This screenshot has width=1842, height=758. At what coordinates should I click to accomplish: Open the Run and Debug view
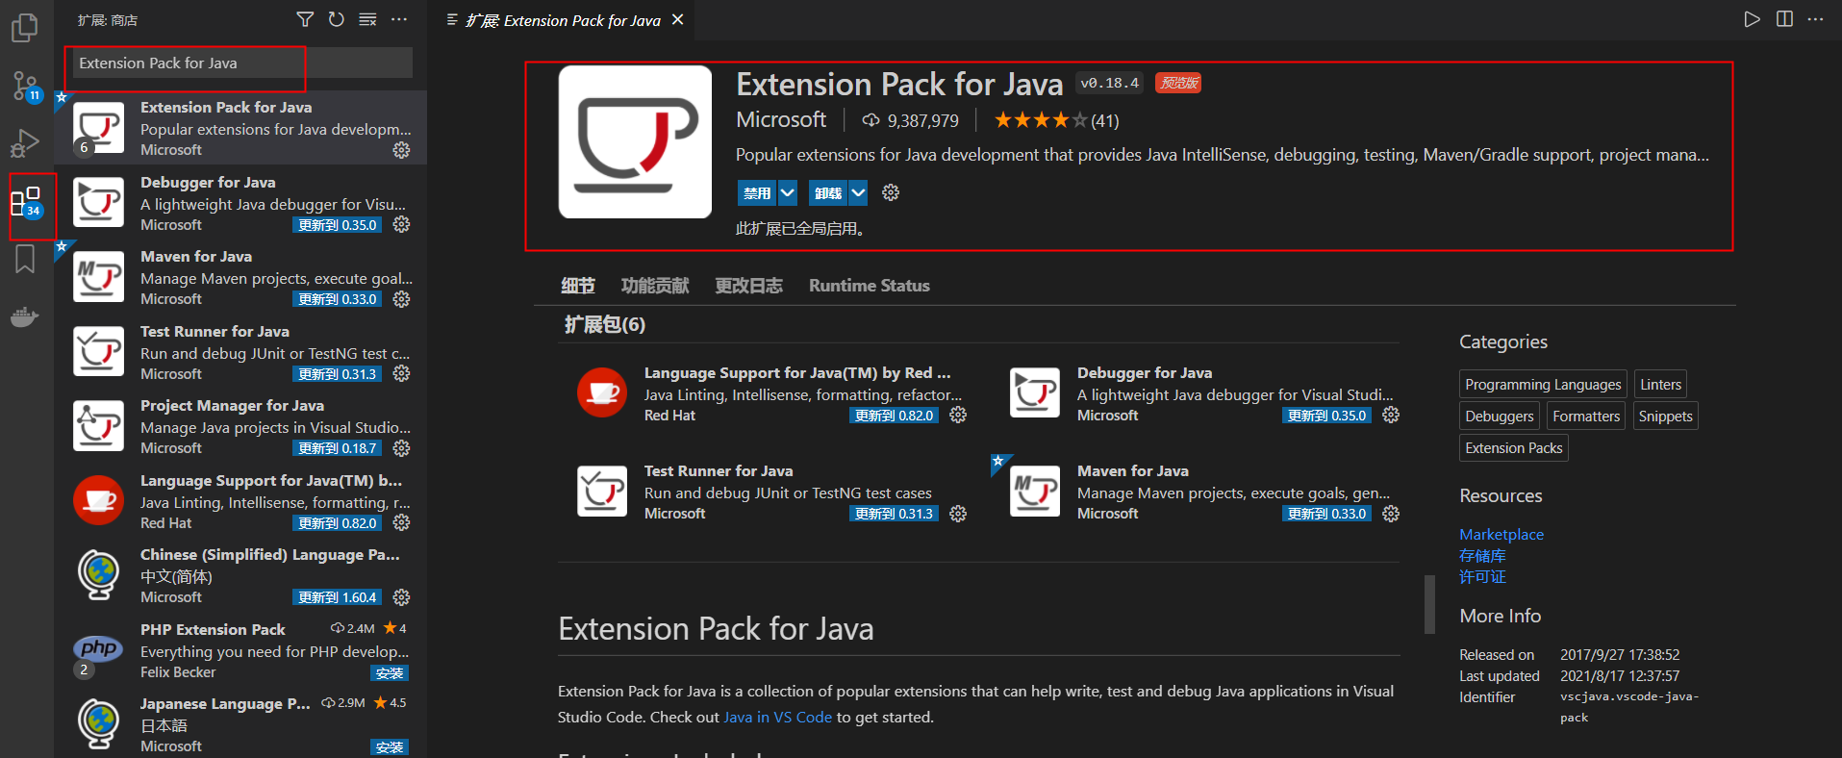(24, 144)
